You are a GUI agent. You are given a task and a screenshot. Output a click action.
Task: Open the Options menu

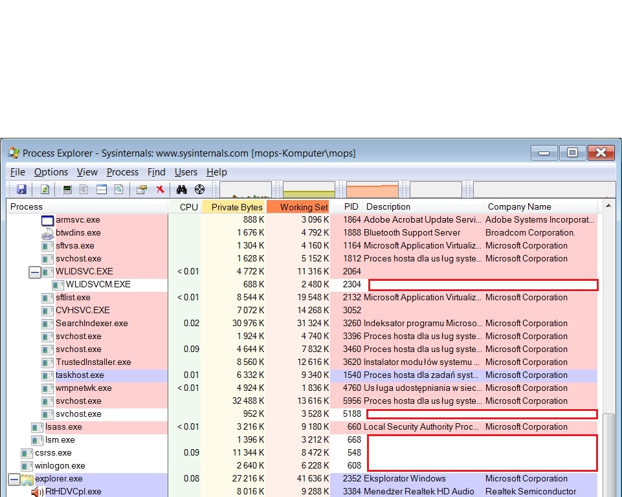(50, 172)
